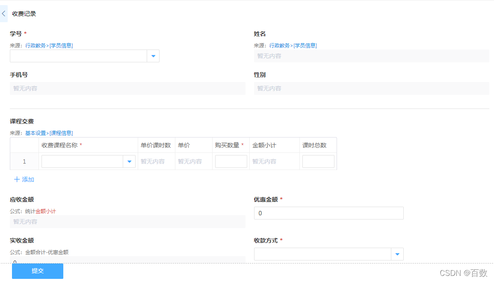Screen dimensions: 494x281
Task: Click the 金额小计 formula text
Action: click(46, 211)
